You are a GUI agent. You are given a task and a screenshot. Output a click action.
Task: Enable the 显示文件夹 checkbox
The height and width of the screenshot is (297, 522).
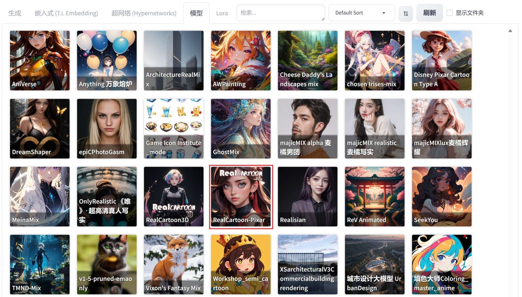coord(450,13)
